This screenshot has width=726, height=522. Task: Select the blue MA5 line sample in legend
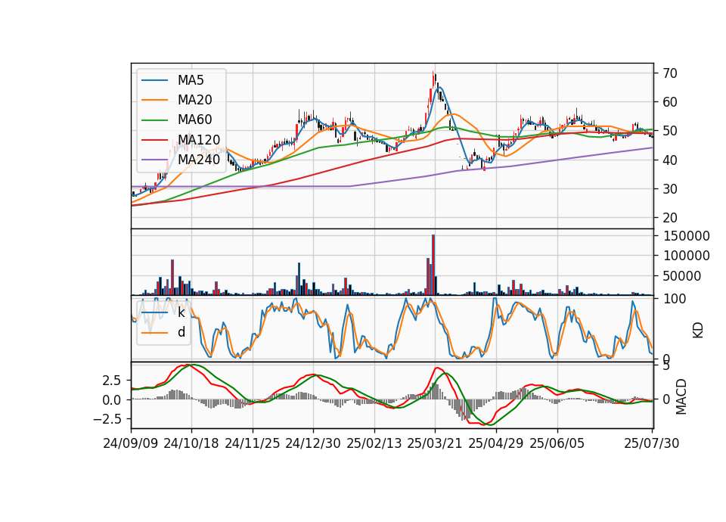click(x=154, y=80)
